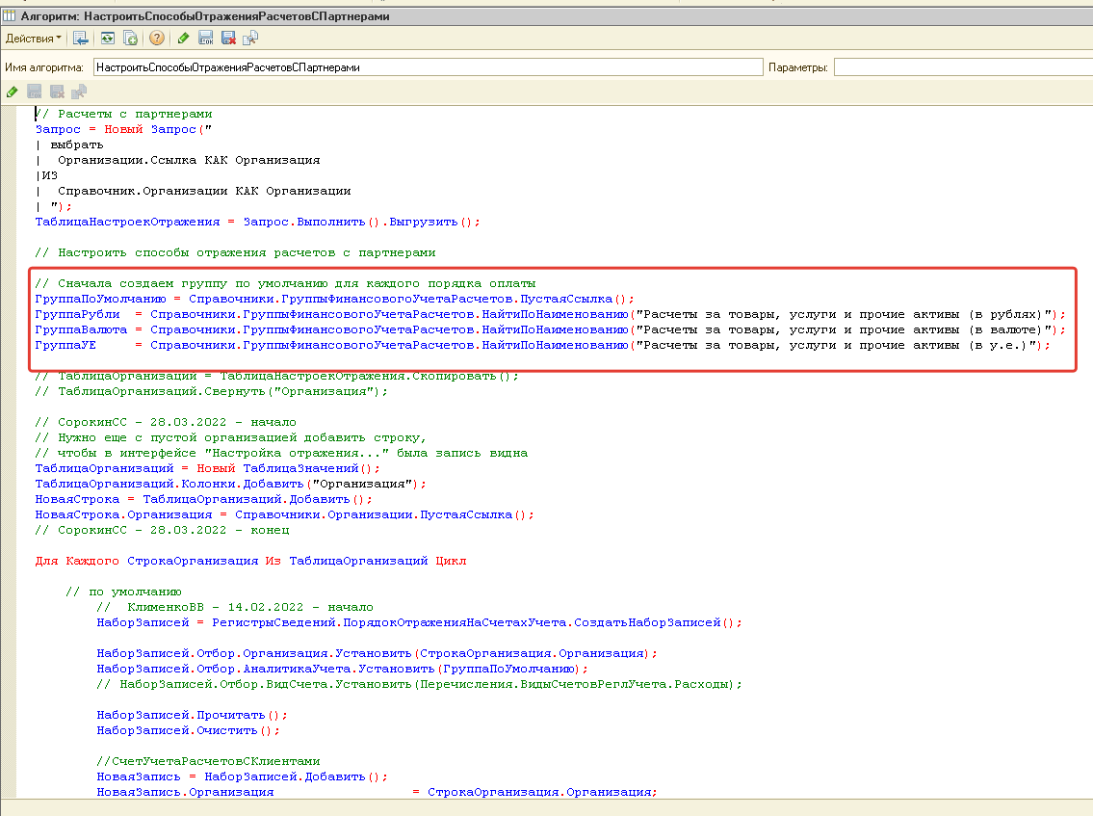Click the diskette OK icon in top toolbar
The width and height of the screenshot is (1093, 816).
(x=206, y=38)
